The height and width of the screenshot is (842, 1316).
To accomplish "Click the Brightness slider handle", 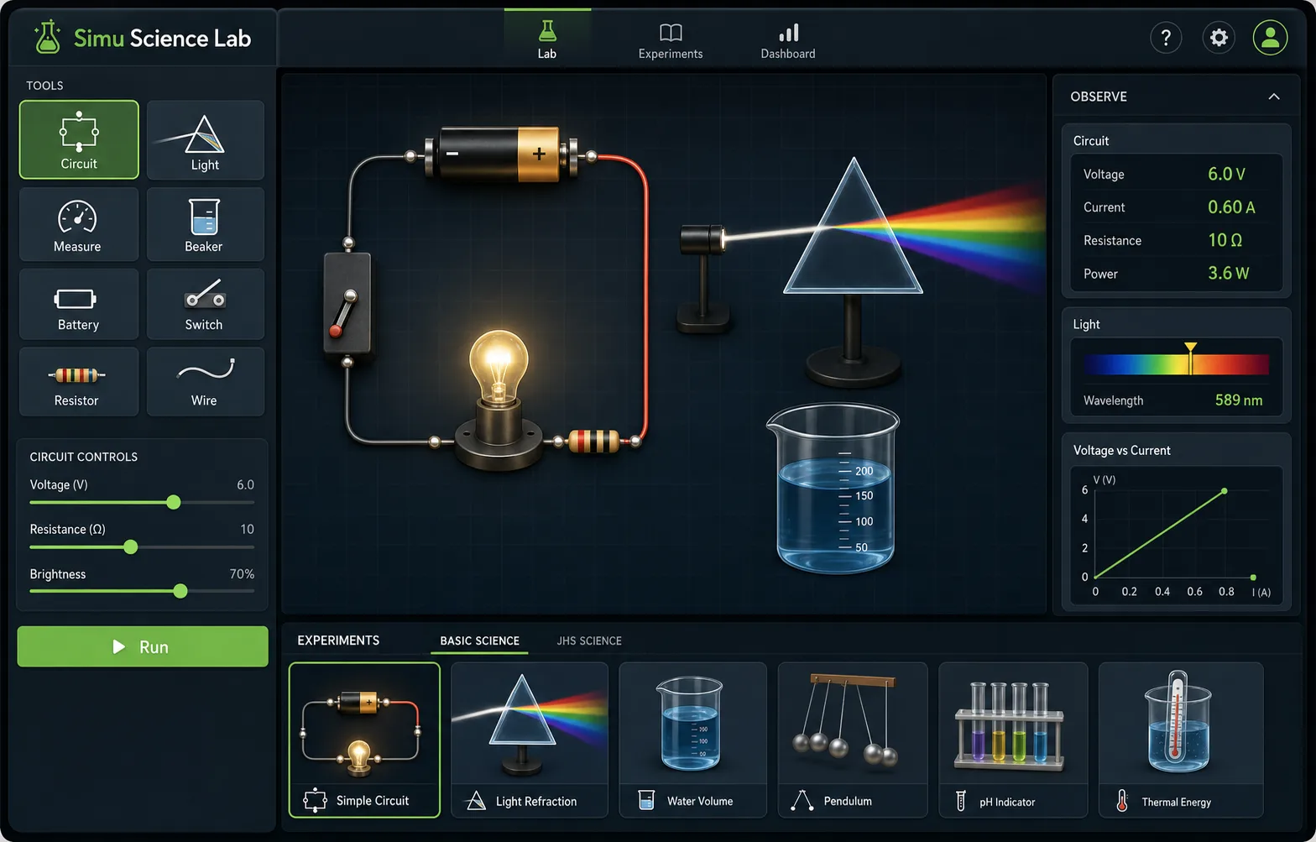I will [180, 591].
